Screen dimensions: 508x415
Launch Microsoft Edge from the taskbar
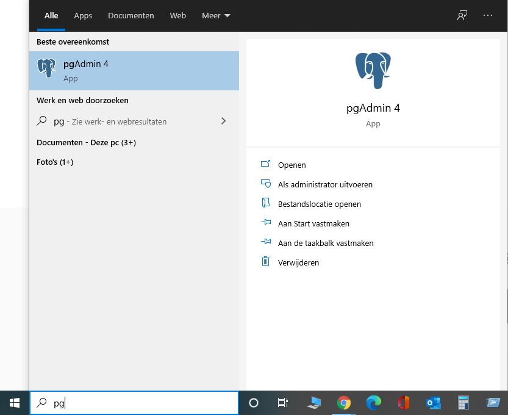pyautogui.click(x=373, y=403)
